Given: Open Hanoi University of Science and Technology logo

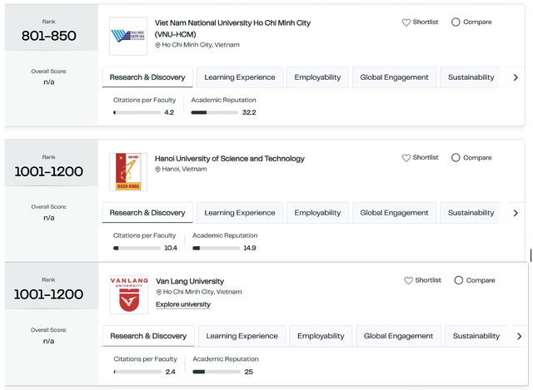Looking at the screenshot, I should click(128, 172).
